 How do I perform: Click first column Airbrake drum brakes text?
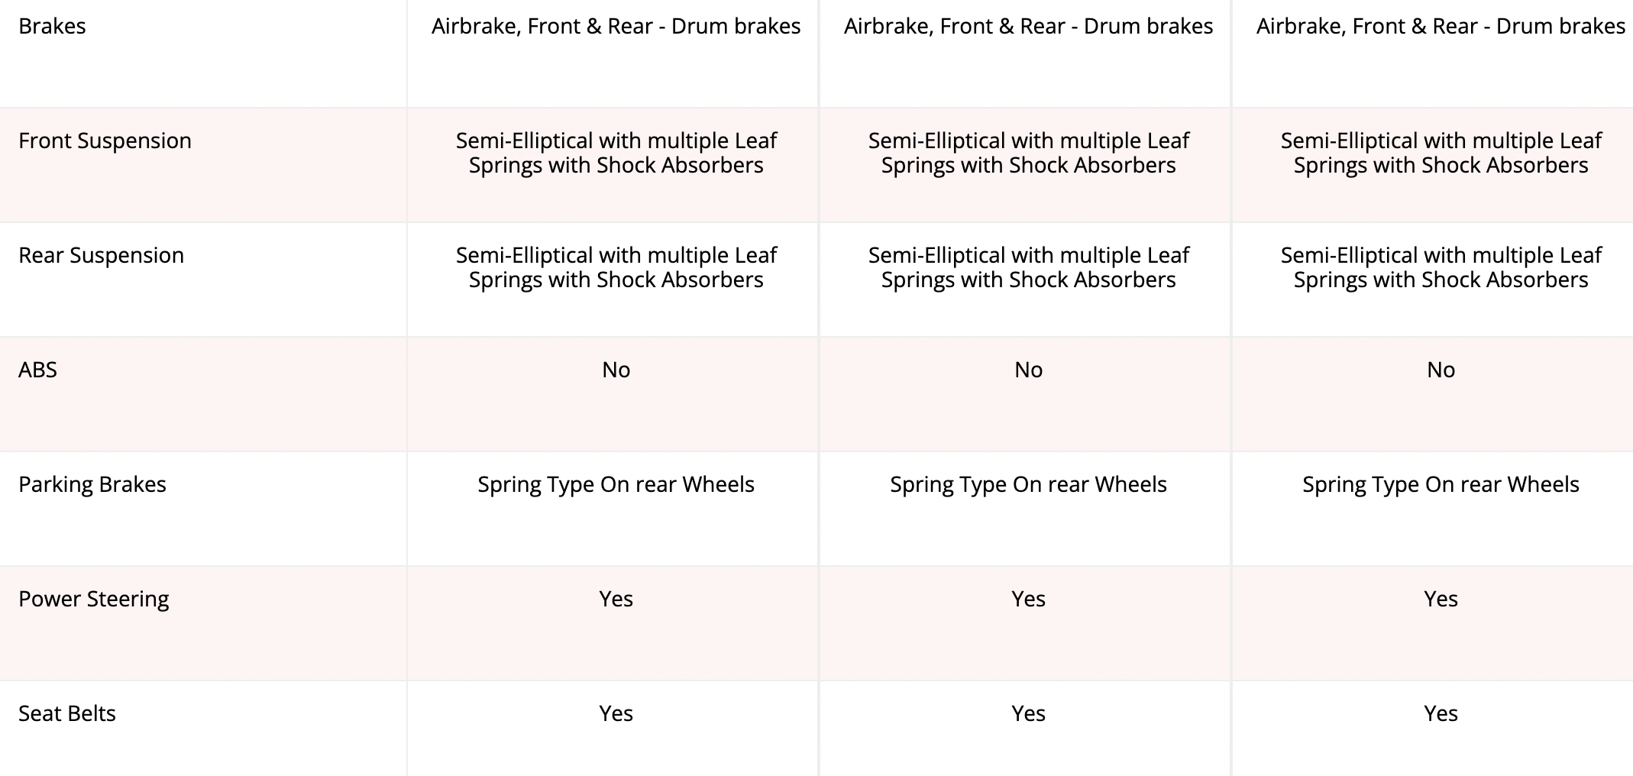616,26
